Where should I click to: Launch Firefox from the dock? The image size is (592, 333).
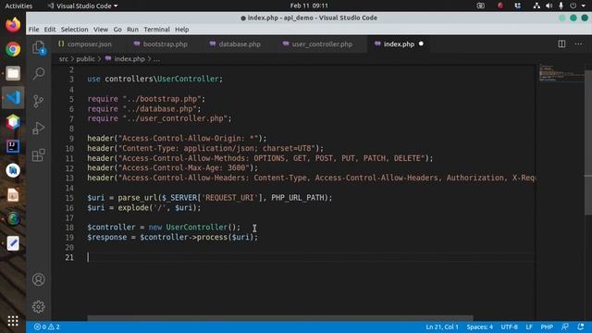pos(13,25)
